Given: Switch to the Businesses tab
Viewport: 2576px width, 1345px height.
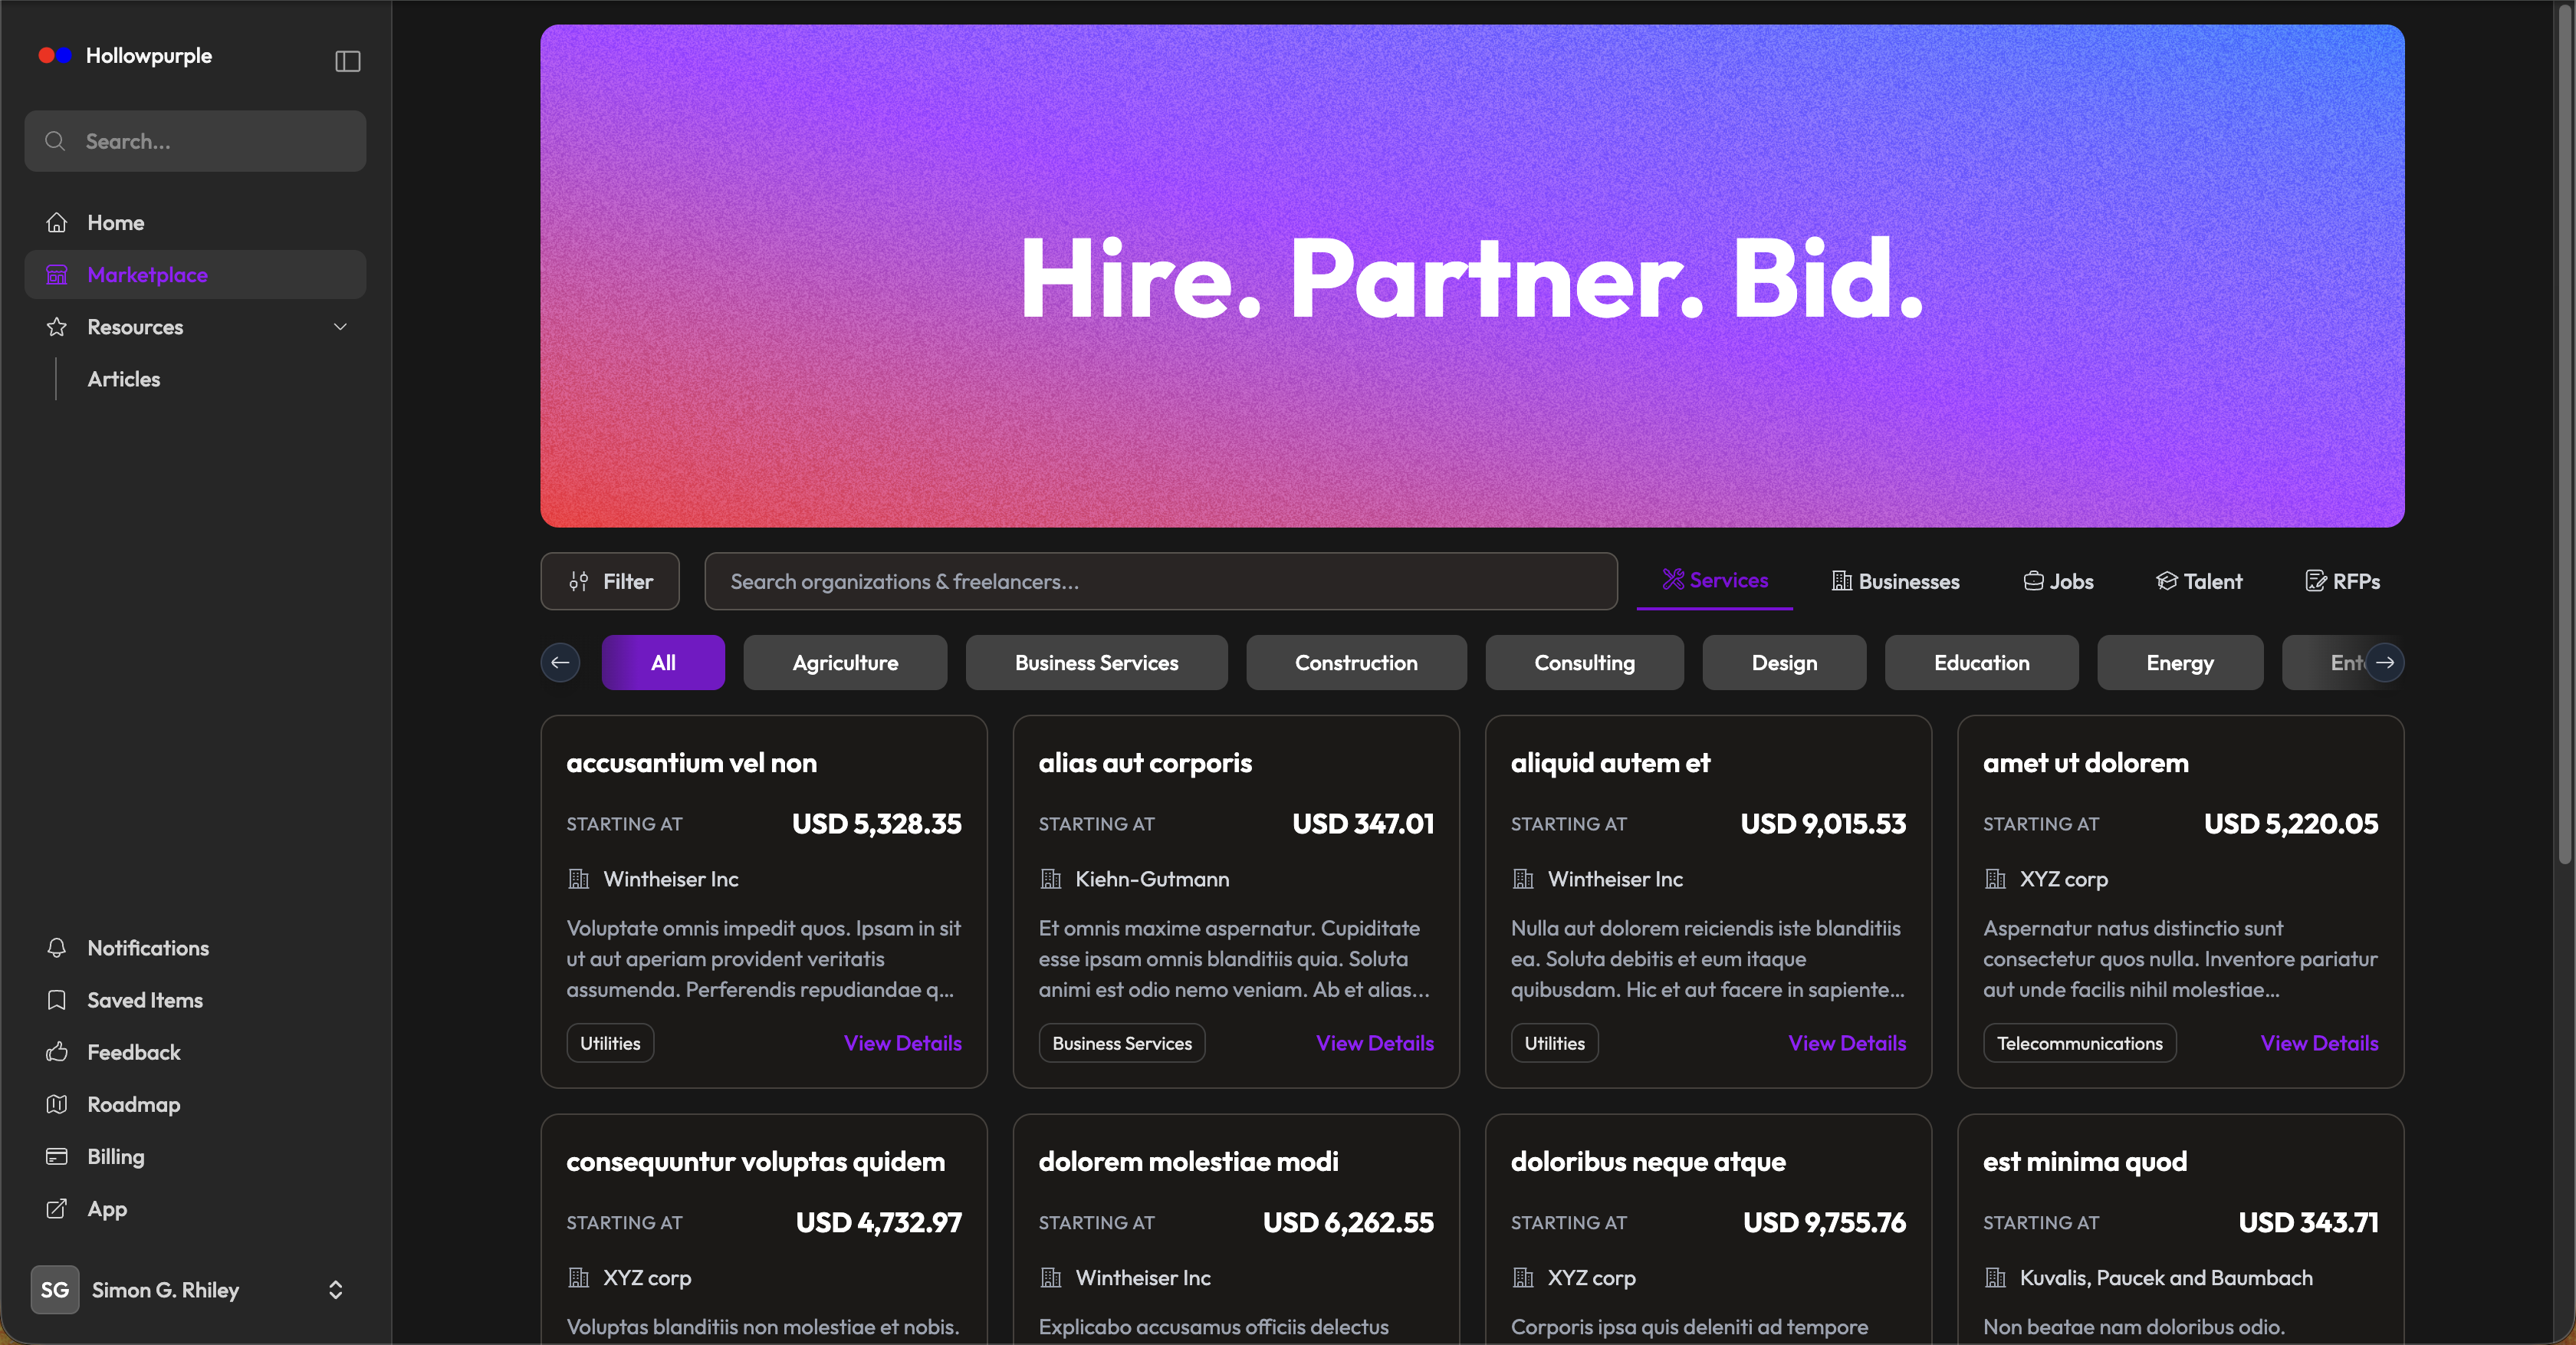Looking at the screenshot, I should tap(1895, 581).
